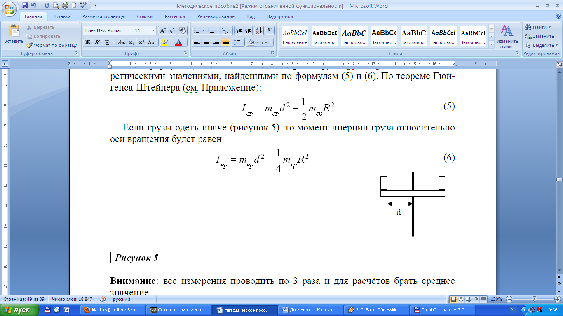The height and width of the screenshot is (316, 563).
Task: Expand the font size 14 dropdown
Action: (x=153, y=30)
